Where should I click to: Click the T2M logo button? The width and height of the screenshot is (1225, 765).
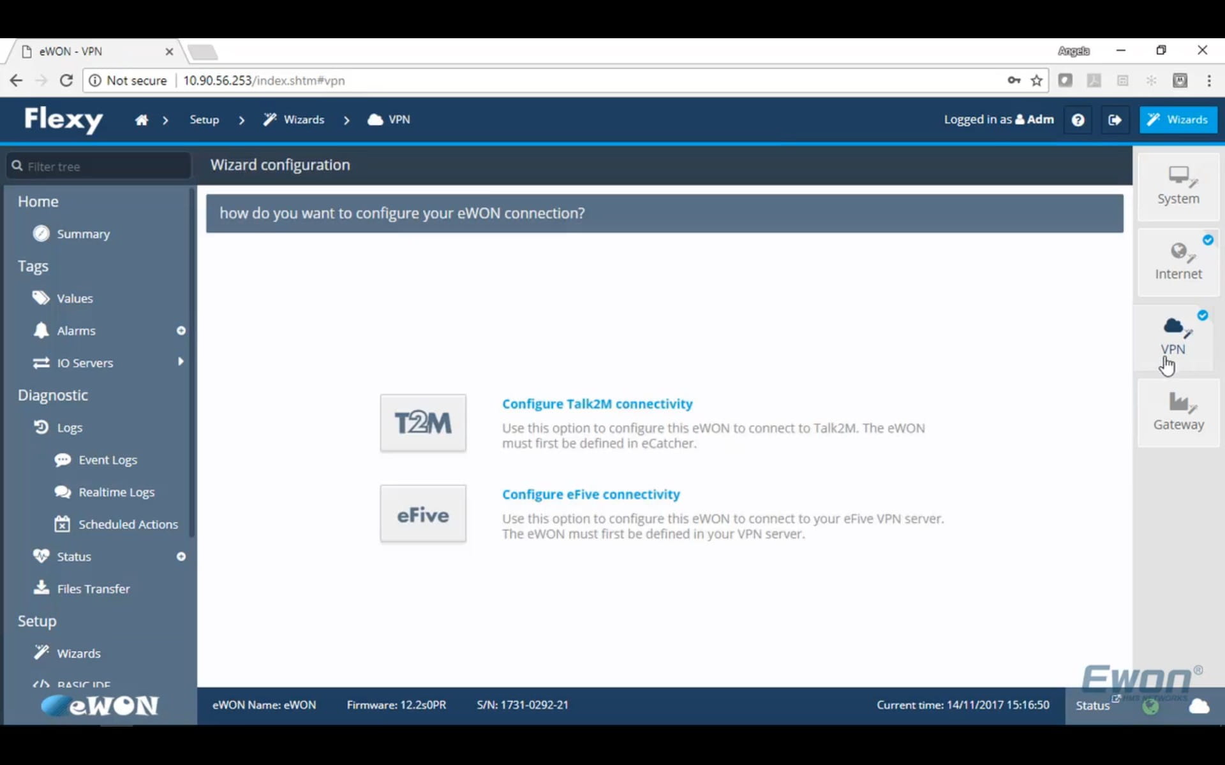point(423,423)
